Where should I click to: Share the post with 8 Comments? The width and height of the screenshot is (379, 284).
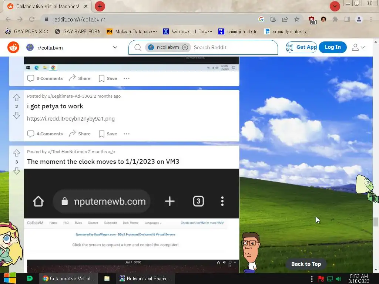(80, 78)
